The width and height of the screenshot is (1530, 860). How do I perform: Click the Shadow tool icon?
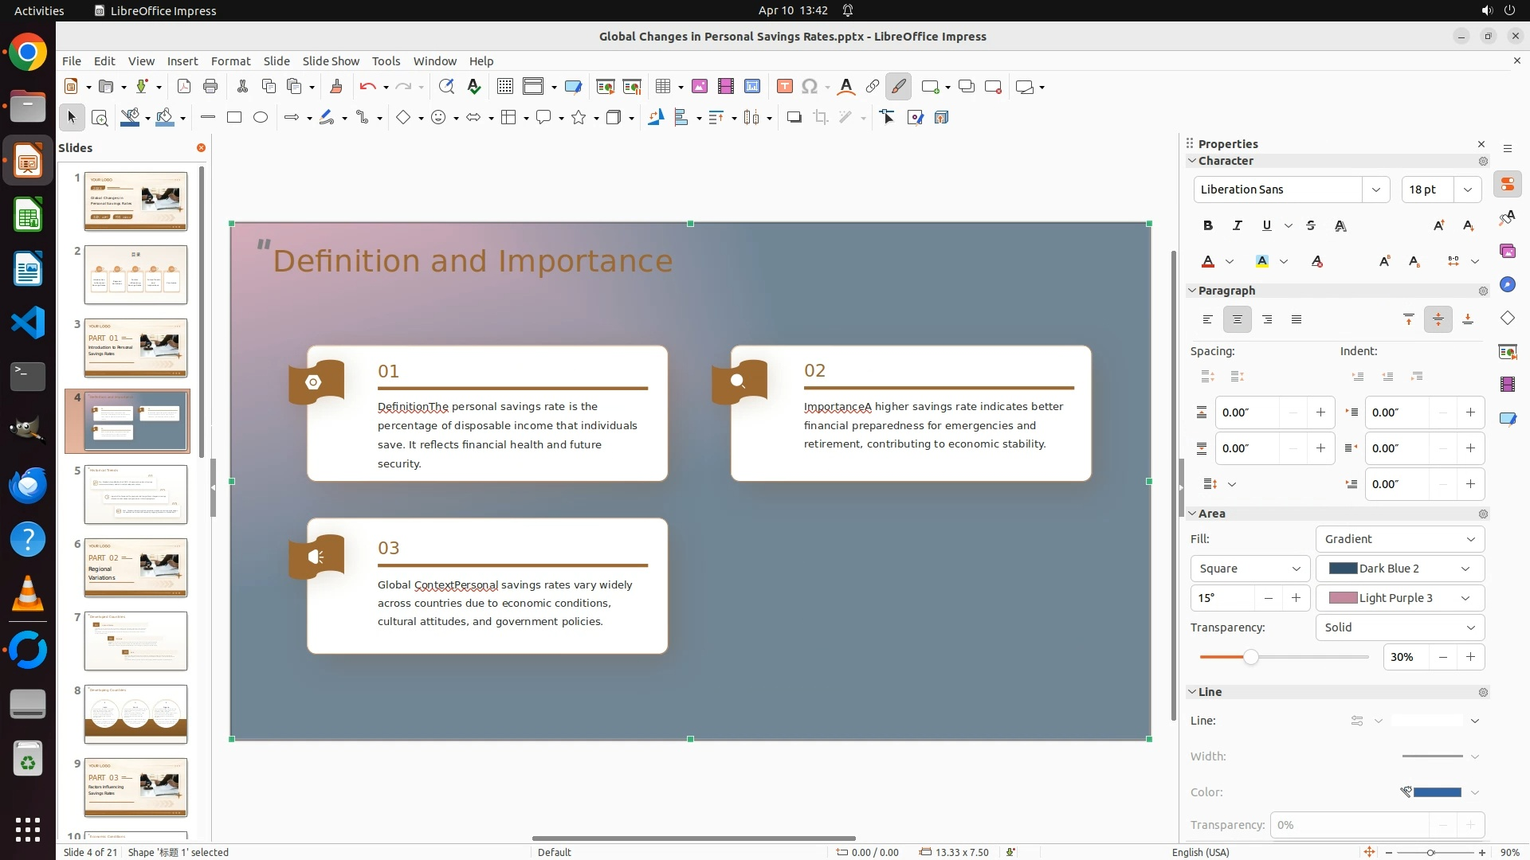click(794, 118)
